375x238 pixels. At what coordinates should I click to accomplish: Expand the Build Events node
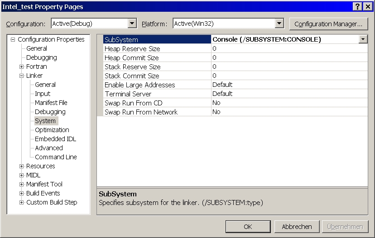pos(21,193)
